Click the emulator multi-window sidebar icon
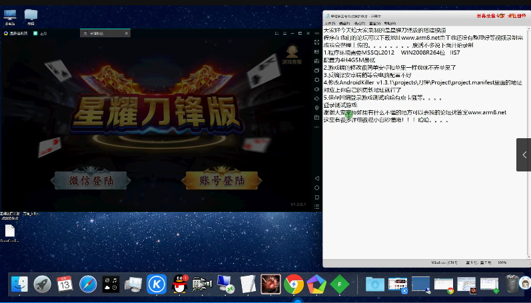Screen dimensions: 531x303 [316, 70]
